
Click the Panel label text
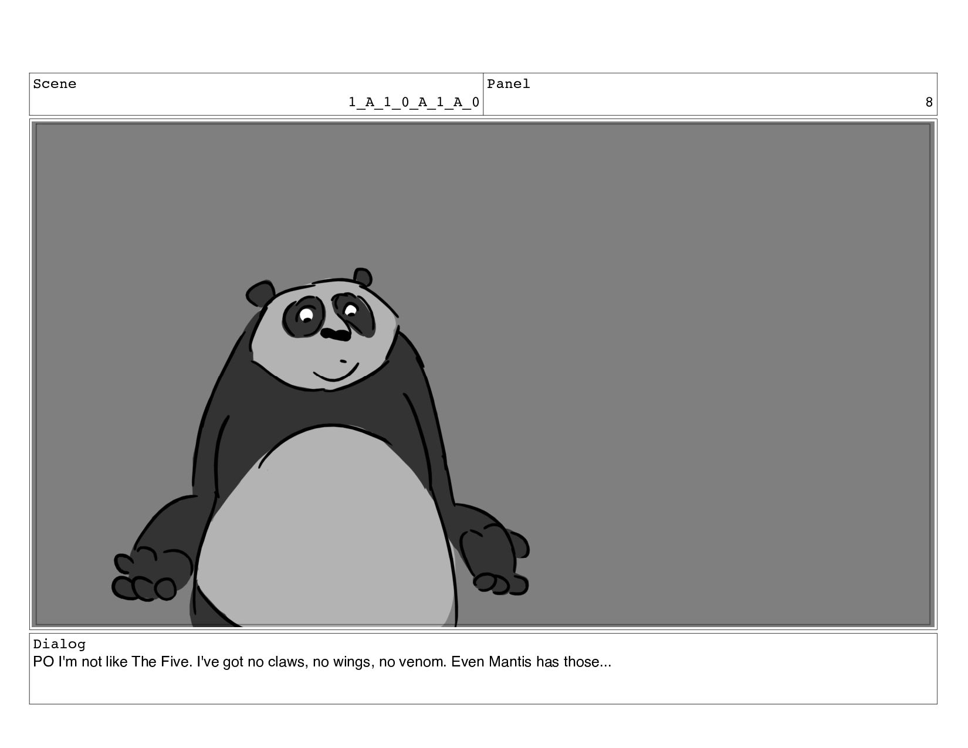[509, 84]
